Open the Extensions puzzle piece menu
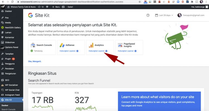The image size is (209, 111). pos(192,2)
